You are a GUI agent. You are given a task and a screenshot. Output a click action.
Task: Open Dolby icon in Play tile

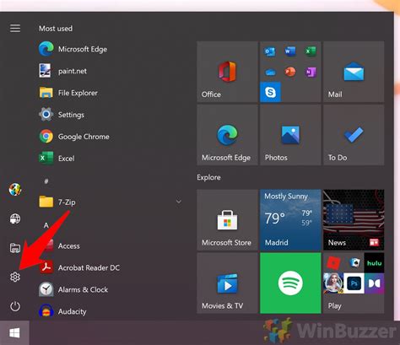374,283
